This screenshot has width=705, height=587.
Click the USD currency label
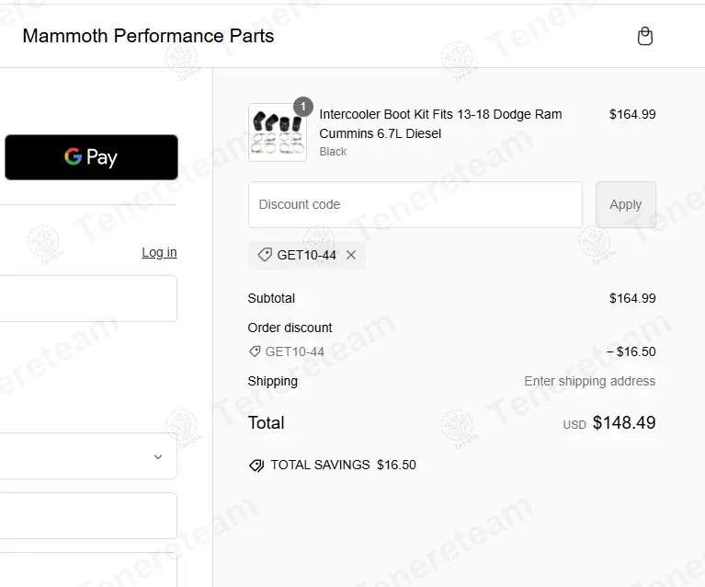[x=574, y=425]
